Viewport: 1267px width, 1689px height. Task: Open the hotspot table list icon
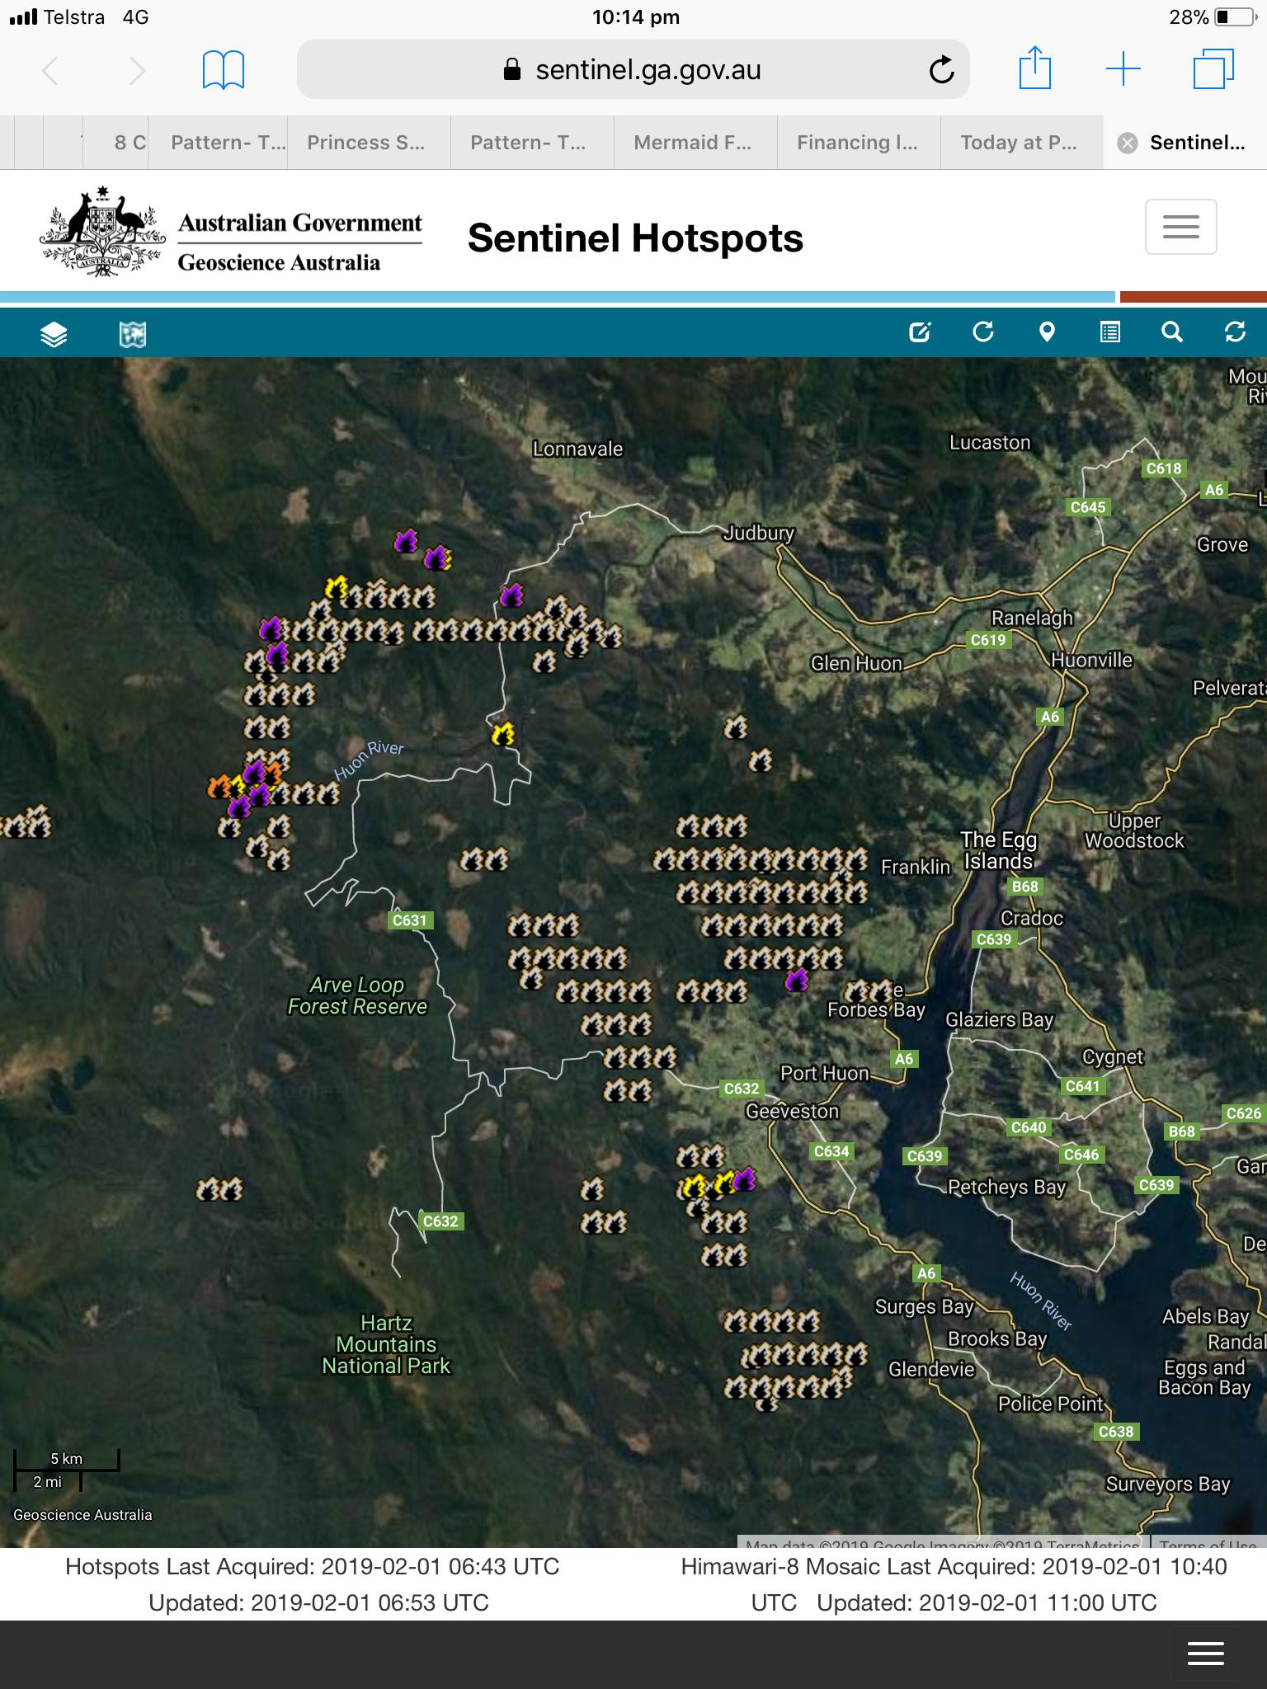tap(1110, 332)
